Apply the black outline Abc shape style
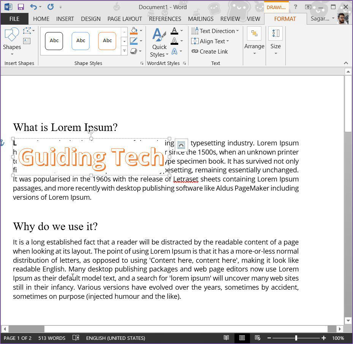This screenshot has height=344, width=353. click(x=54, y=41)
